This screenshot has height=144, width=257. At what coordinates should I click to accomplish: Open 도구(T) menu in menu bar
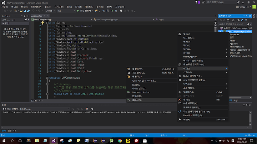click(78, 7)
